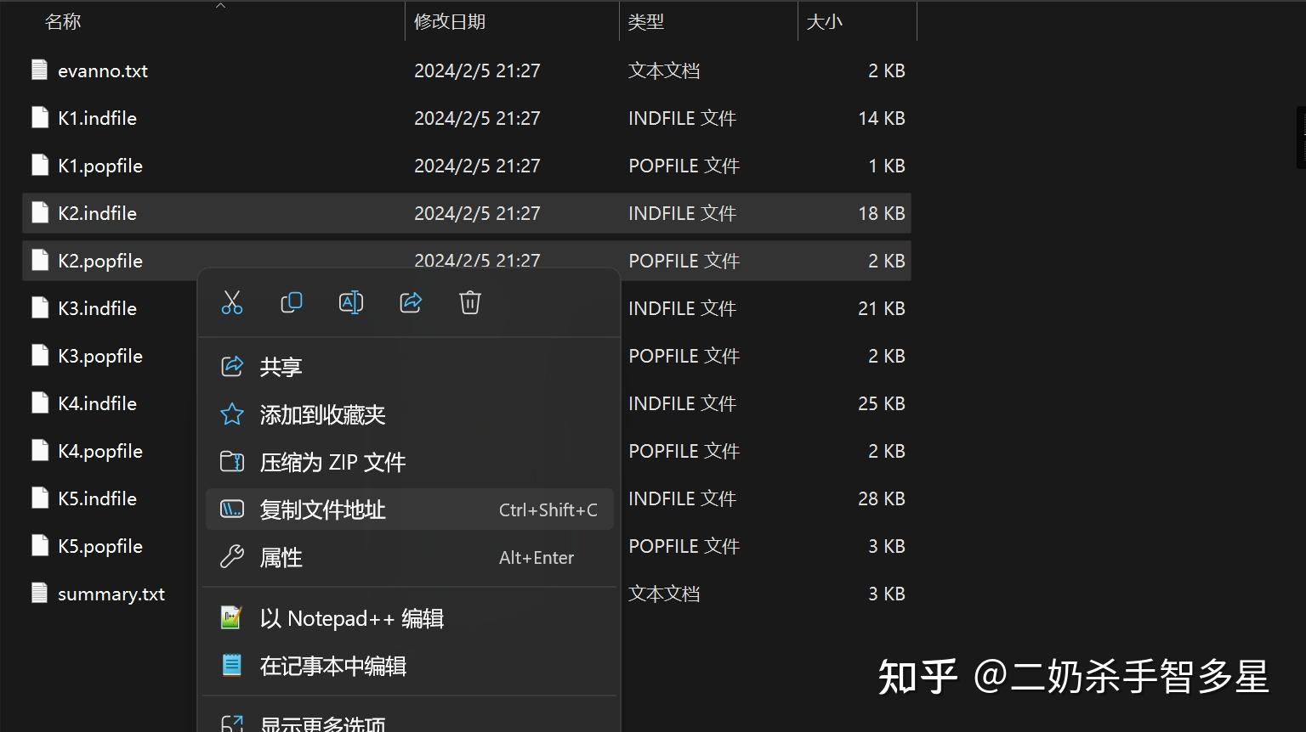Select the evanno.txt file
The width and height of the screenshot is (1306, 732).
[x=103, y=70]
